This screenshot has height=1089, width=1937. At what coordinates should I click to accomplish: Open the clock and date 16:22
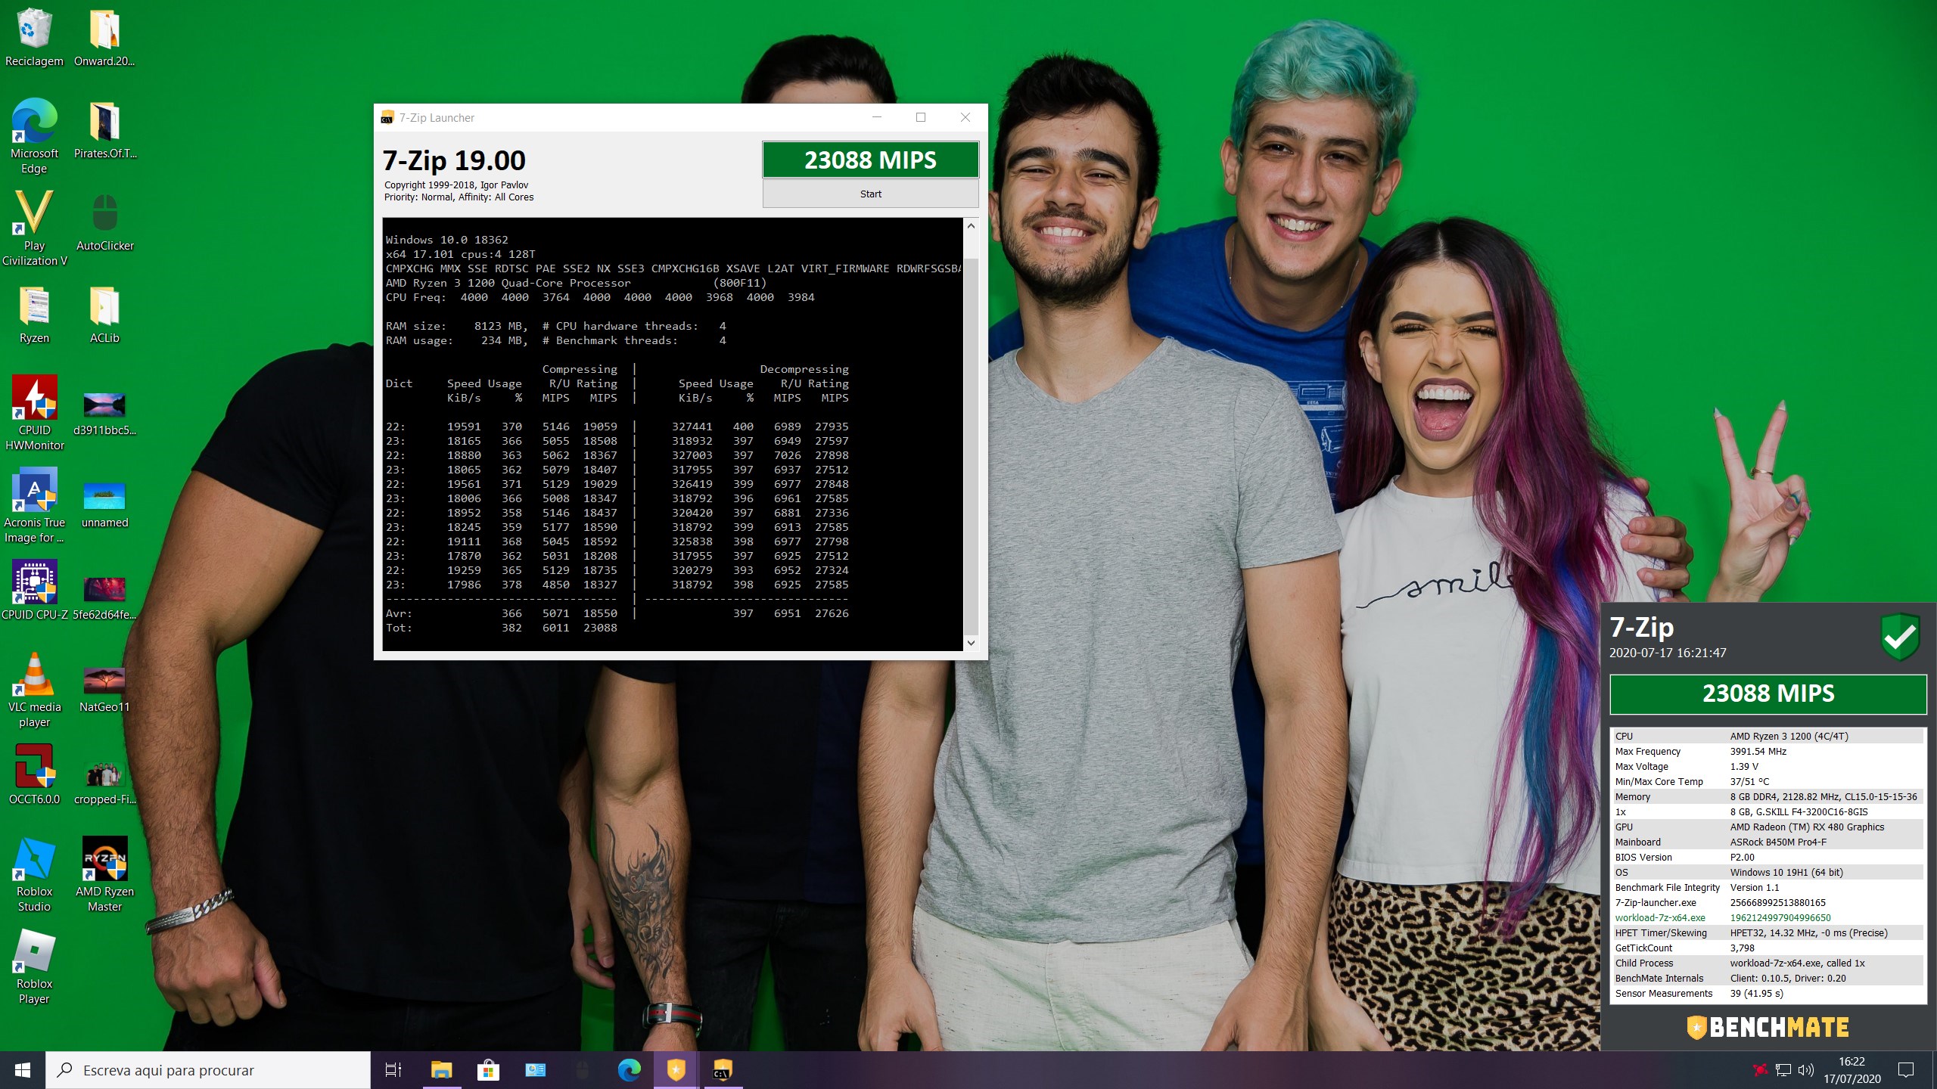point(1851,1070)
